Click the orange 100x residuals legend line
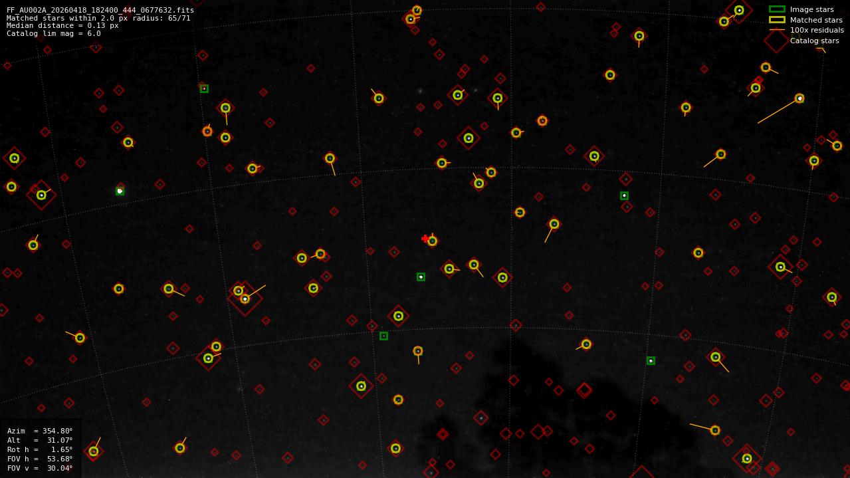This screenshot has width=850, height=478. 777,30
